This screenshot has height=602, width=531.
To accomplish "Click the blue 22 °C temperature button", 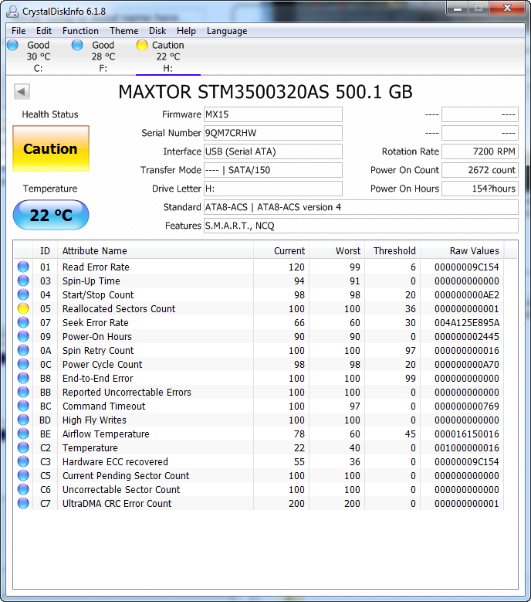I will [51, 215].
